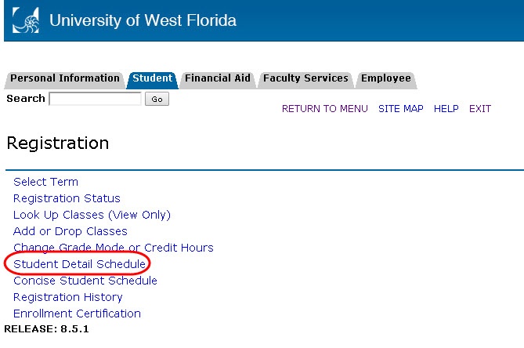Screen dimensions: 524x348
Task: Open the Personal Information tab
Action: click(64, 78)
